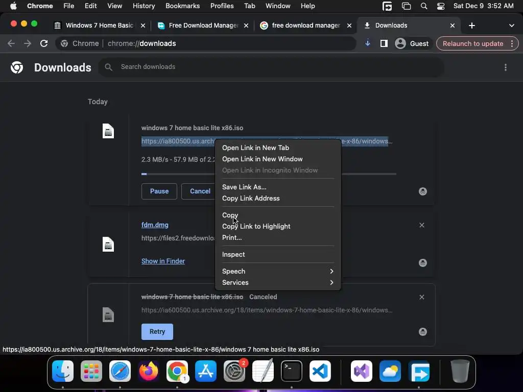
Task: Click the chrome://downloads address bar
Action: pyautogui.click(x=205, y=43)
